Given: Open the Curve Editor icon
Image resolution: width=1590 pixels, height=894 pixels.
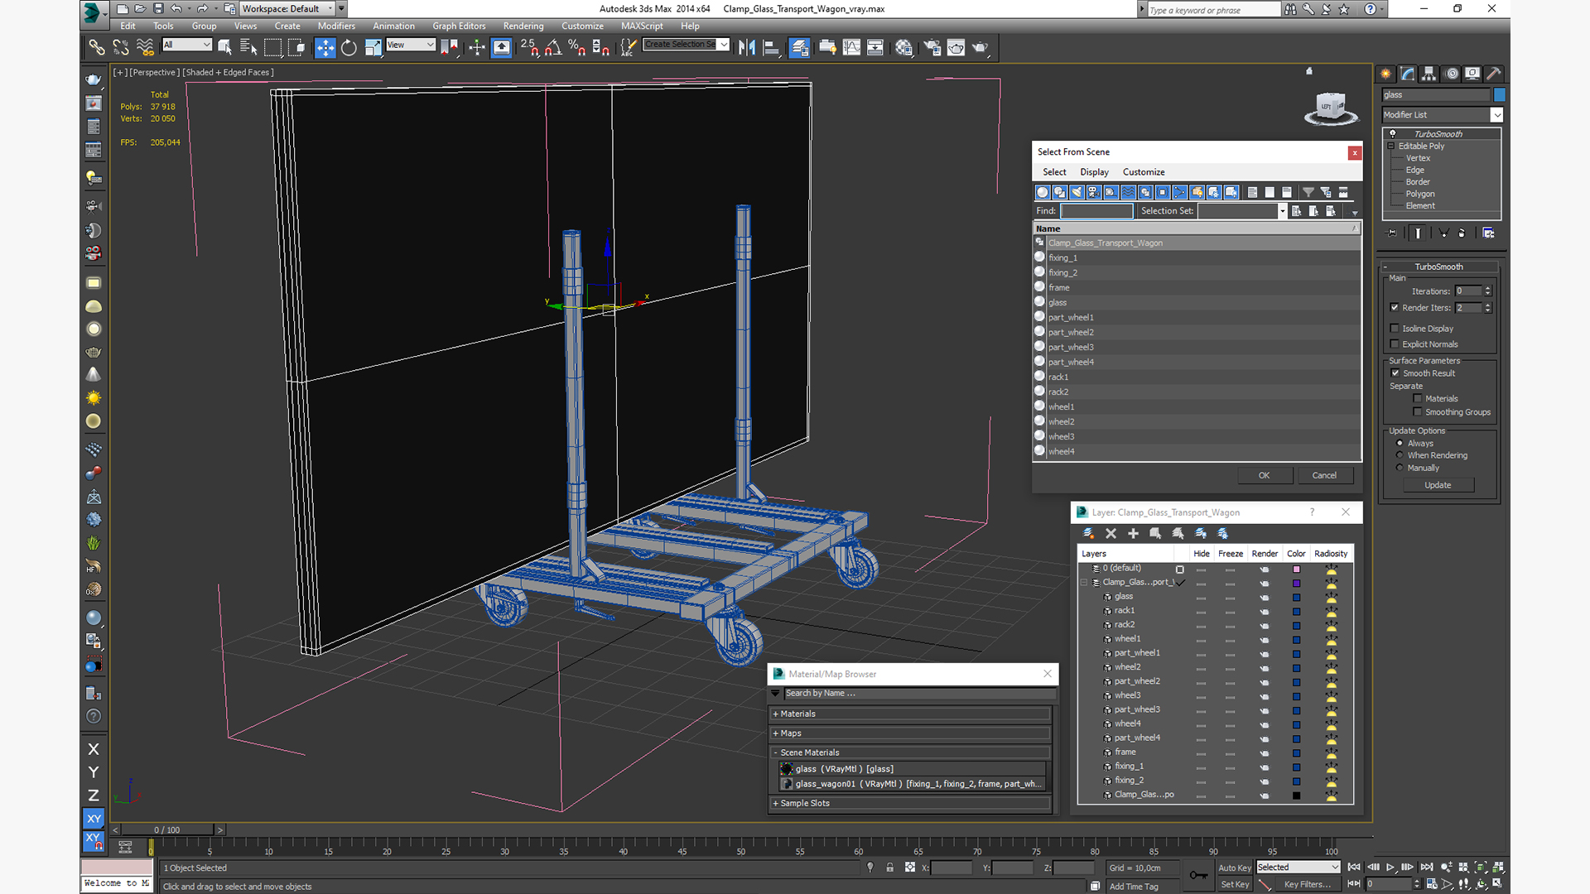Looking at the screenshot, I should 851,48.
